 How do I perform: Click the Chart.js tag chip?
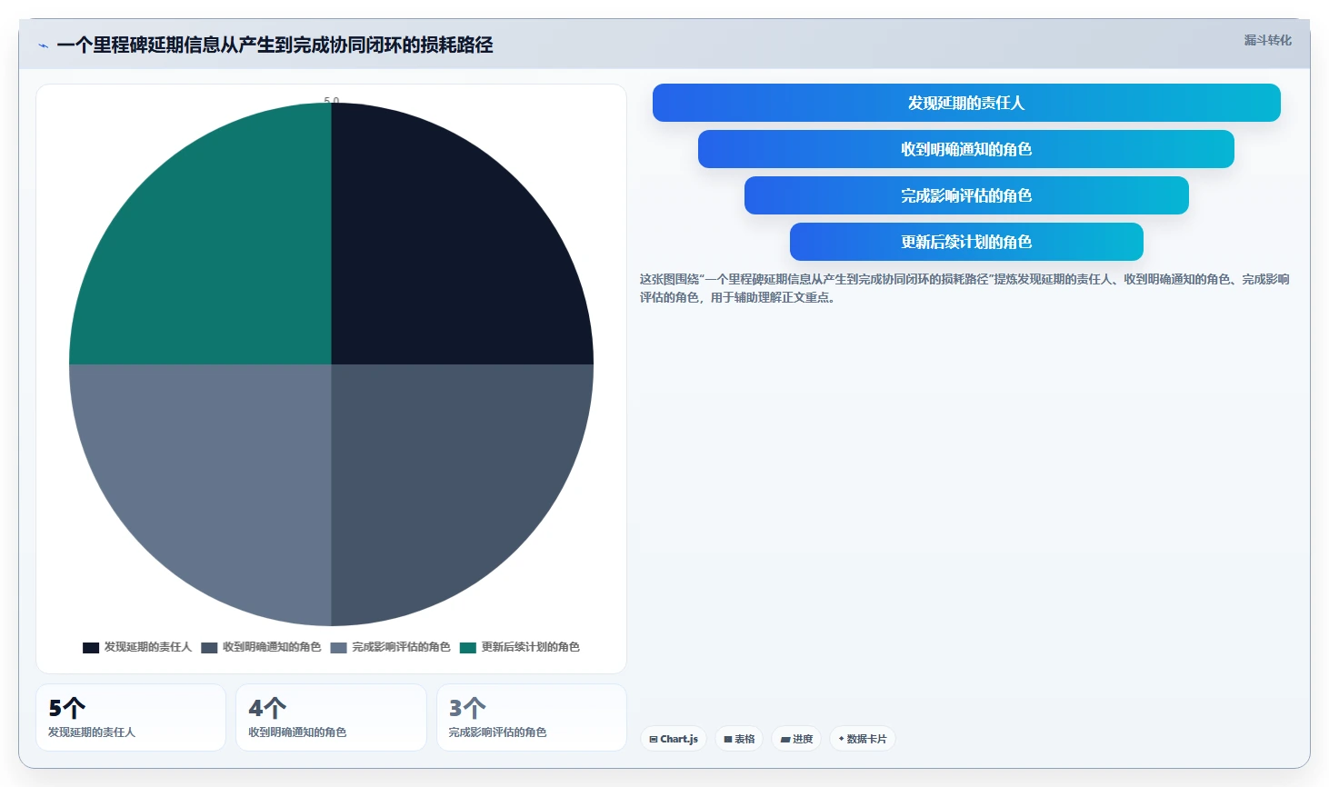click(674, 739)
